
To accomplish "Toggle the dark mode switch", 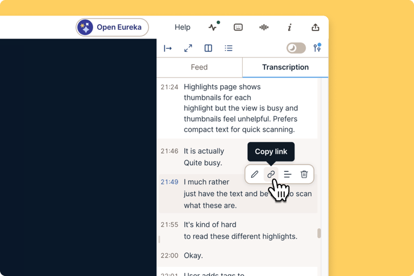I will [x=296, y=48].
